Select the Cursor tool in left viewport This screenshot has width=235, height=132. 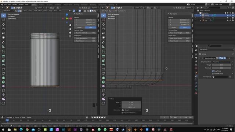pos(3,19)
